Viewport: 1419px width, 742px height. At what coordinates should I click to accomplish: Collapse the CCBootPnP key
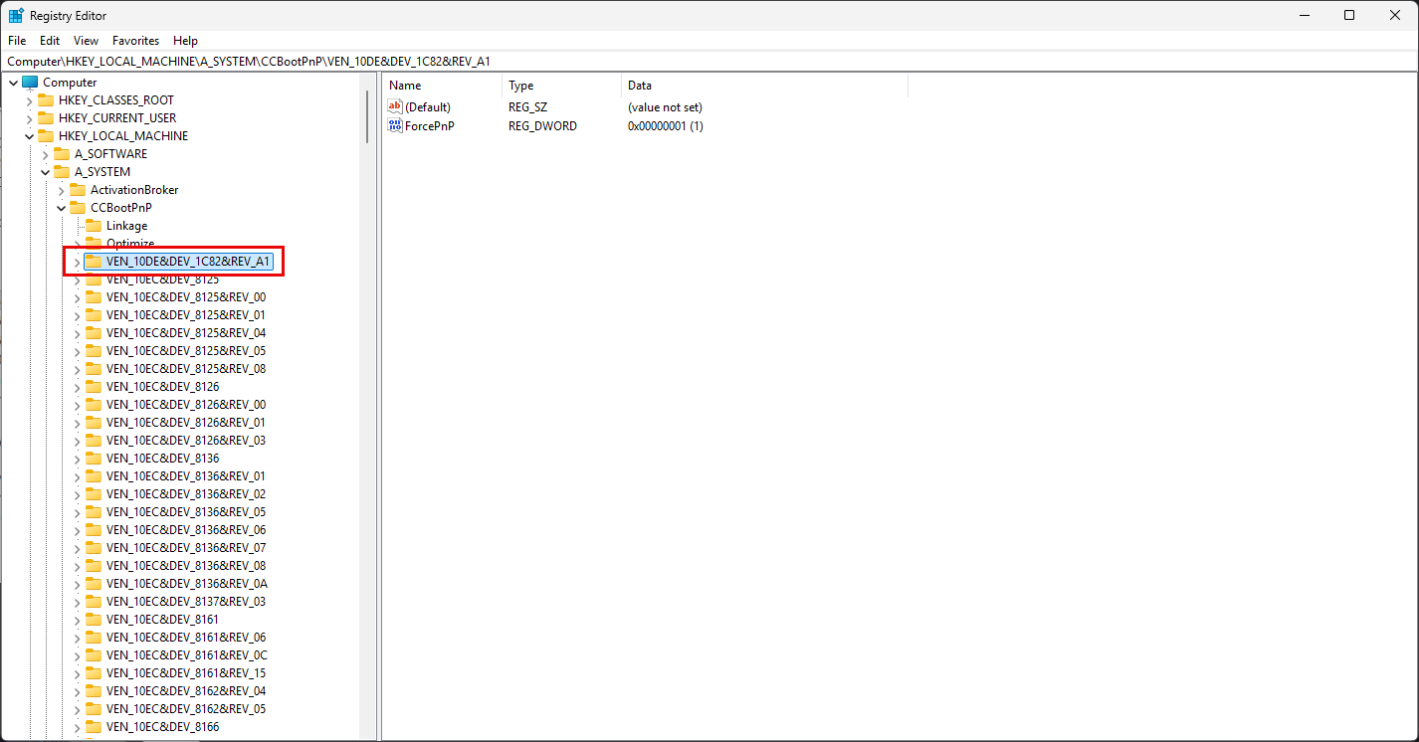(x=61, y=208)
